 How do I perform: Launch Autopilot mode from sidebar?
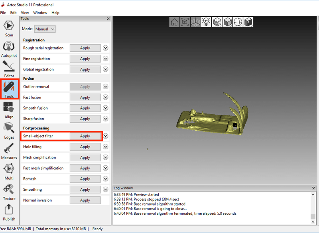9,49
